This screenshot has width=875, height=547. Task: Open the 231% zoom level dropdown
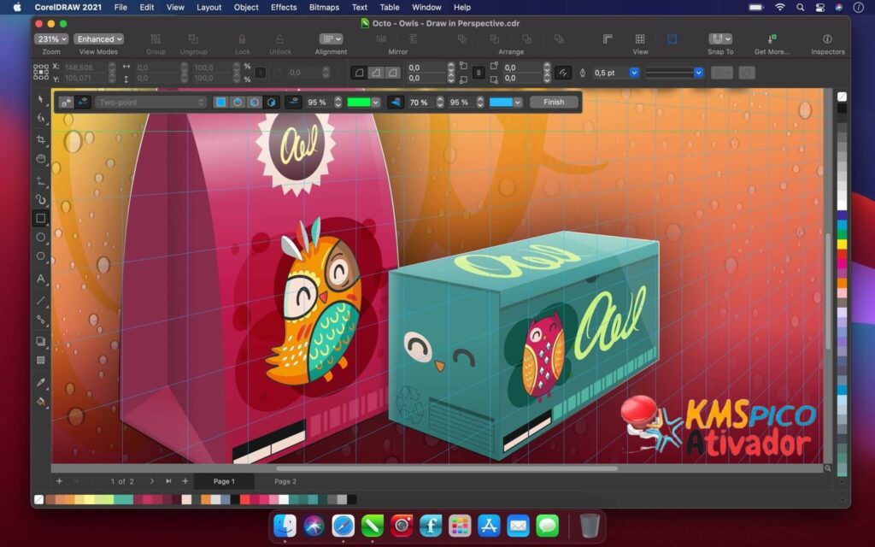(x=51, y=39)
